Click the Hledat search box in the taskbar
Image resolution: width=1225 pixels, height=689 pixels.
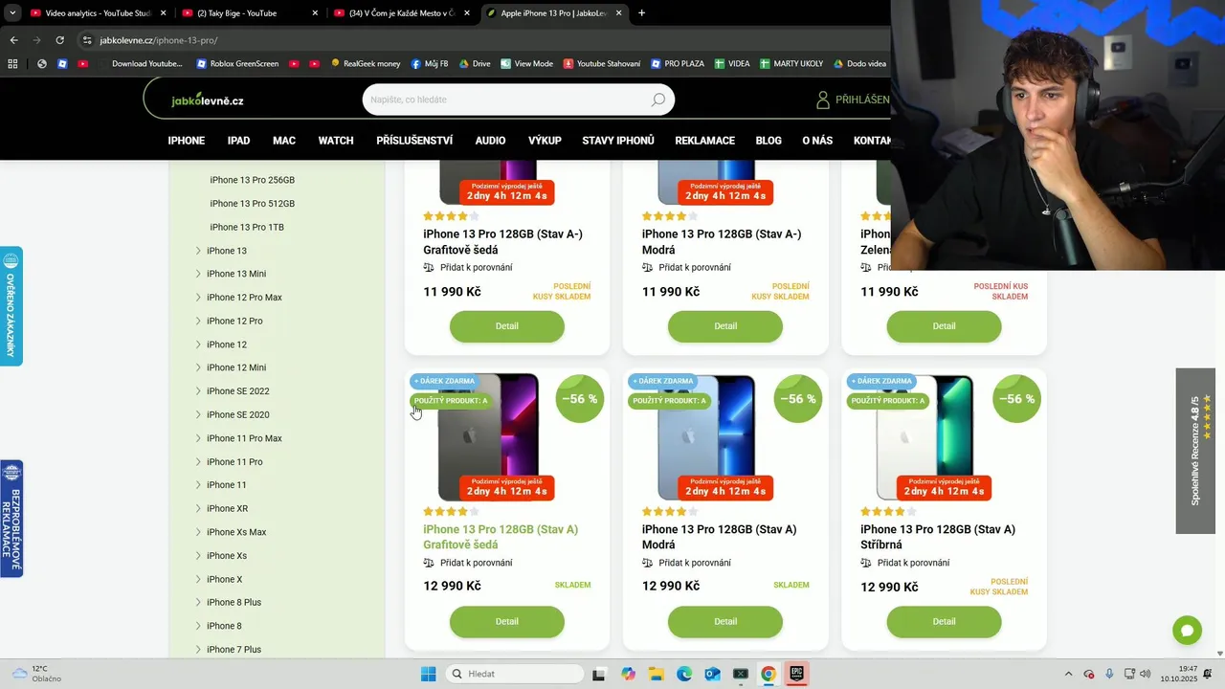coord(515,674)
